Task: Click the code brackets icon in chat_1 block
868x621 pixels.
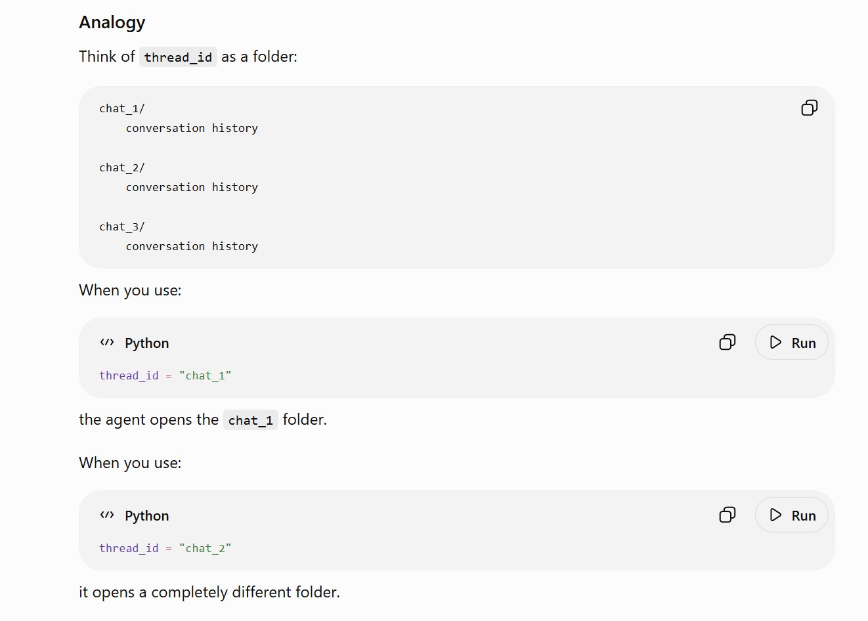Action: click(x=107, y=342)
